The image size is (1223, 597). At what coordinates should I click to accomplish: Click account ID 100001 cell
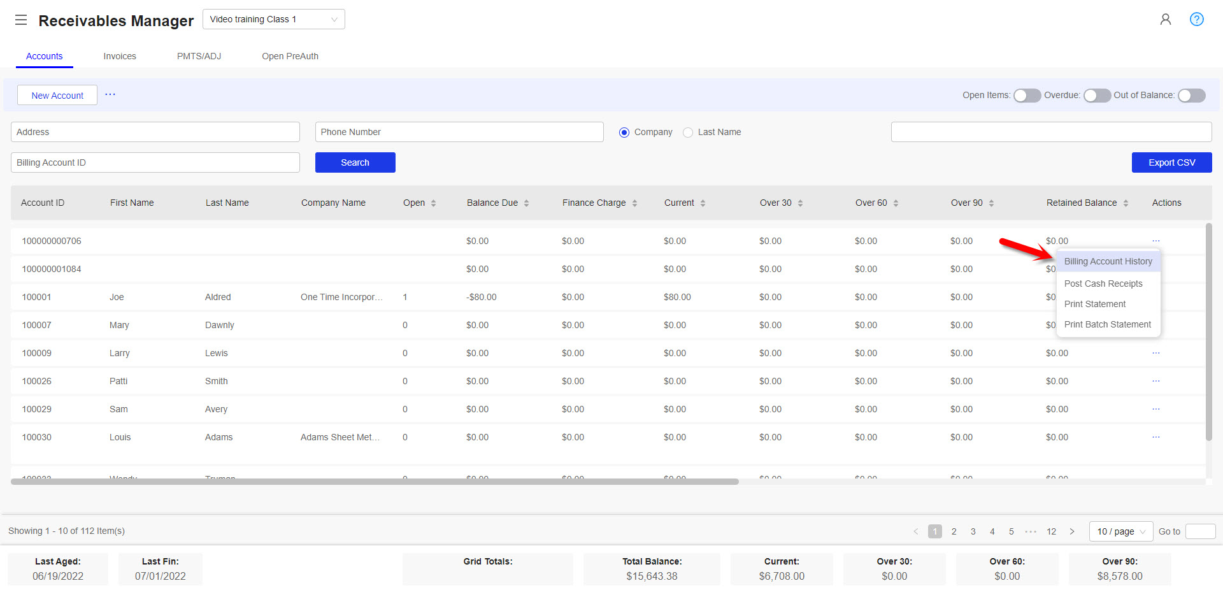coord(36,297)
